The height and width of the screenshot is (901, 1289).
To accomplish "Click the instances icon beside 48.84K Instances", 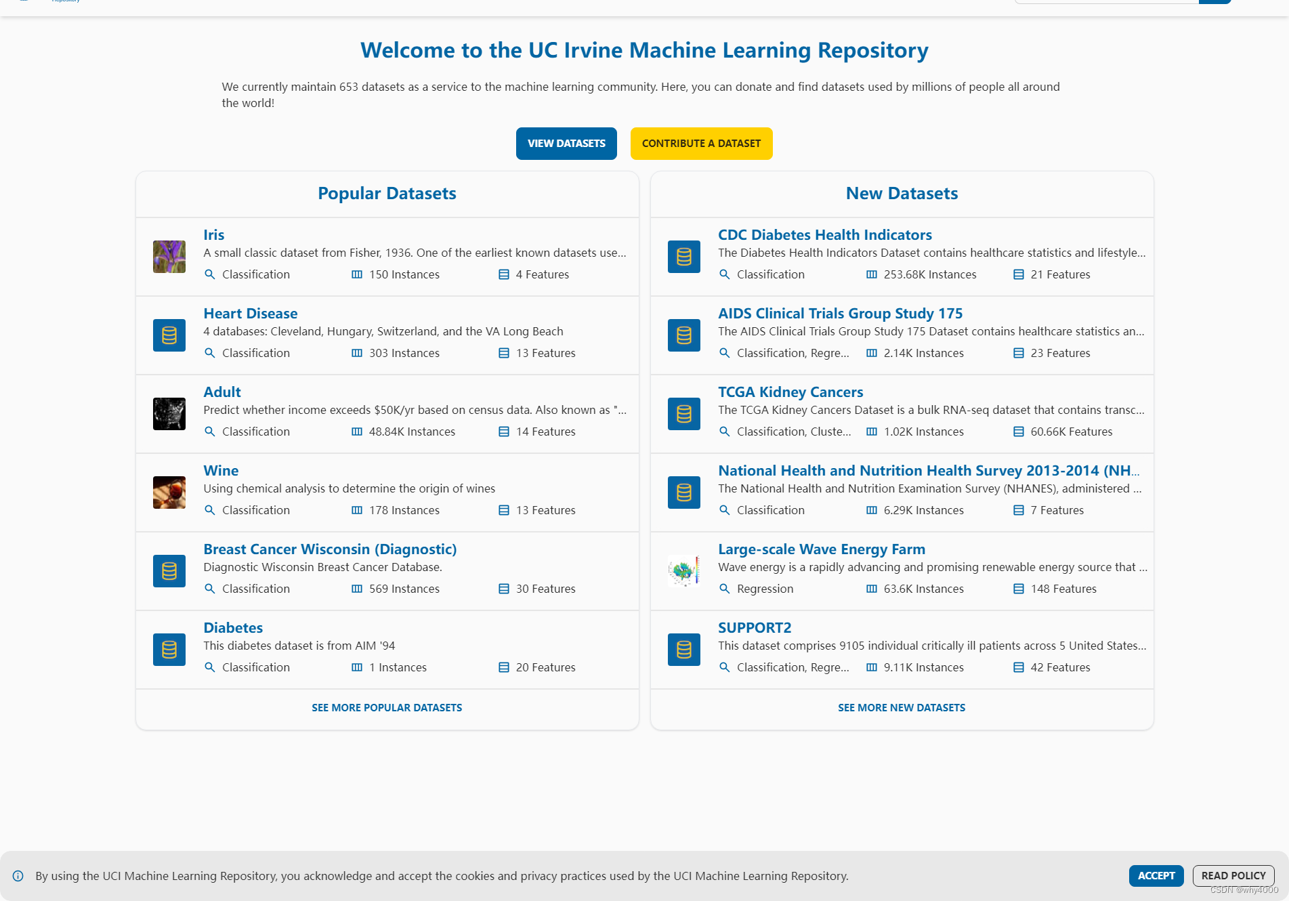I will pos(357,432).
